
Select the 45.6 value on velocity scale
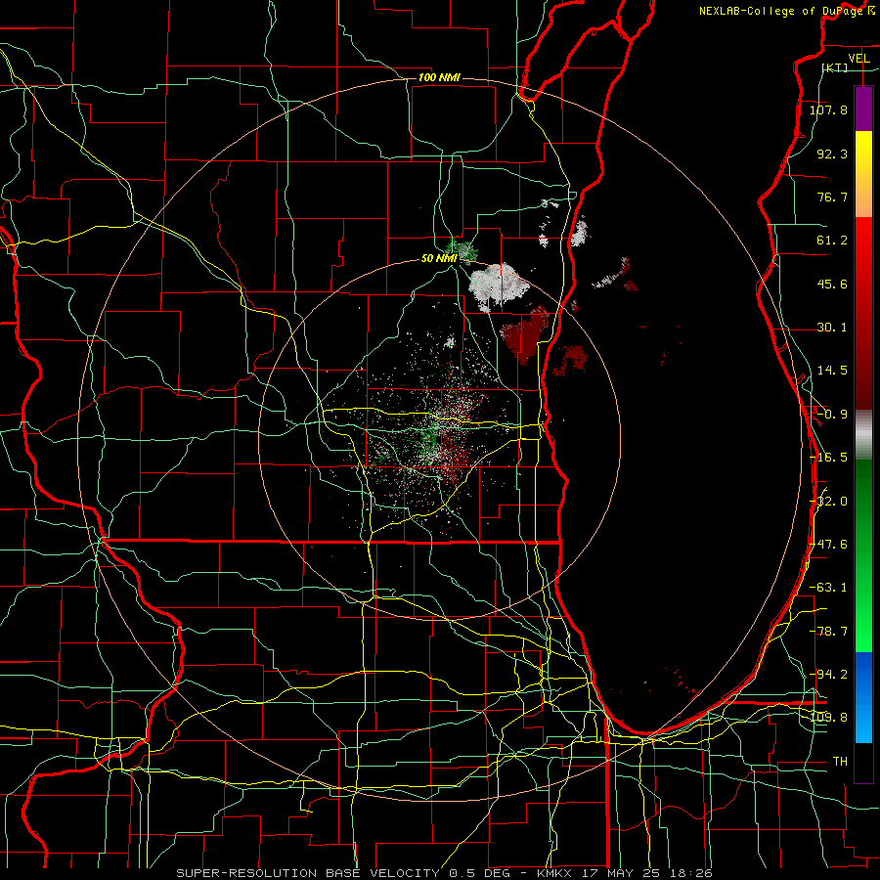click(x=832, y=284)
